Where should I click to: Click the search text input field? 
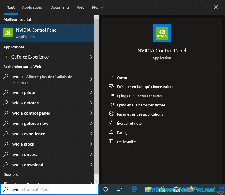tap(49, 189)
